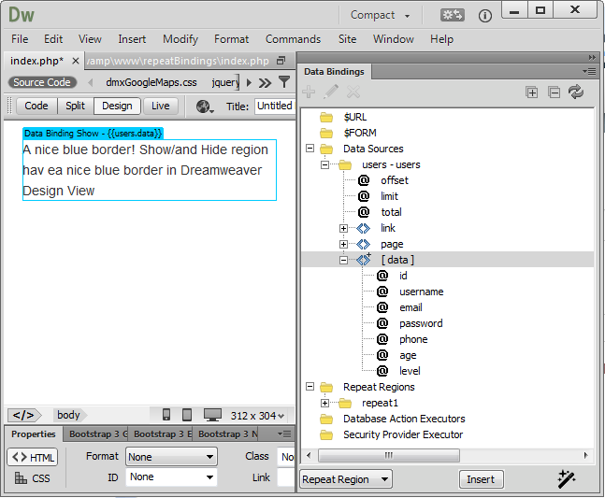Click the Insert button

click(481, 479)
